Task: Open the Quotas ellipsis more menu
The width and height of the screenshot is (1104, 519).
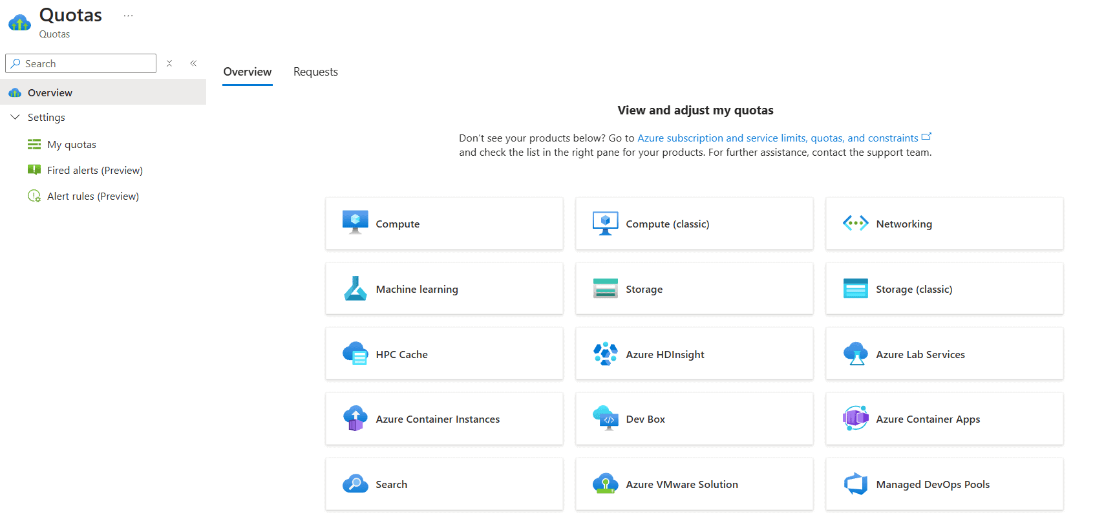Action: [x=128, y=16]
